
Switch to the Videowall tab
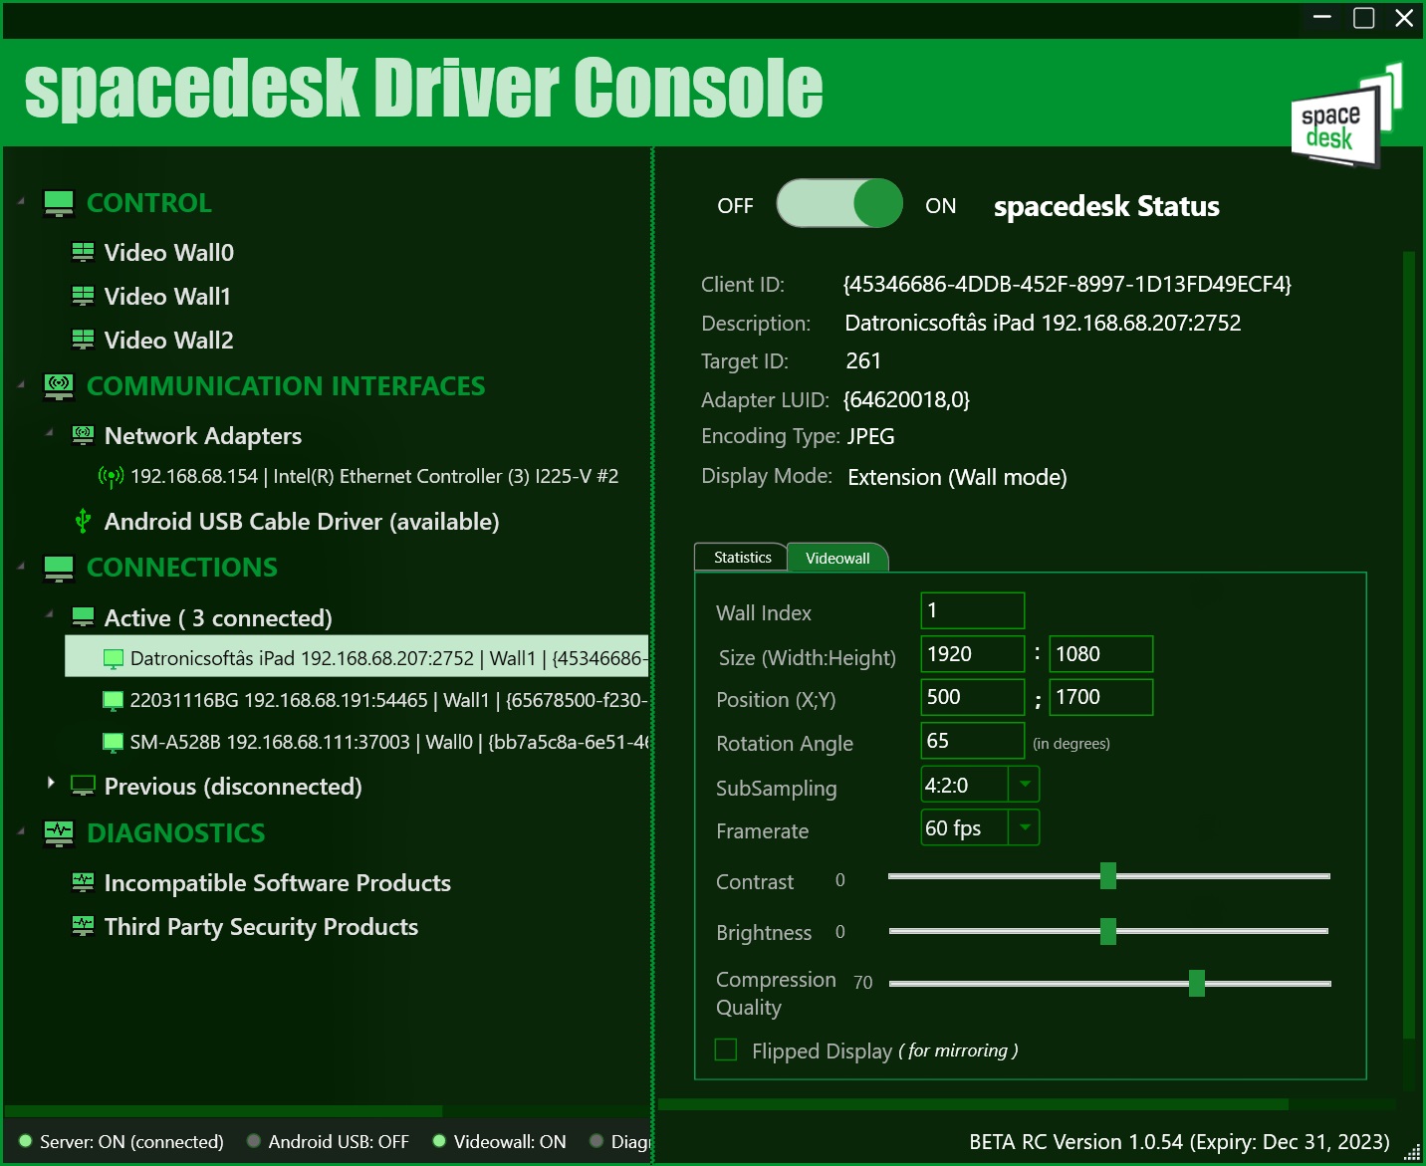(x=837, y=558)
